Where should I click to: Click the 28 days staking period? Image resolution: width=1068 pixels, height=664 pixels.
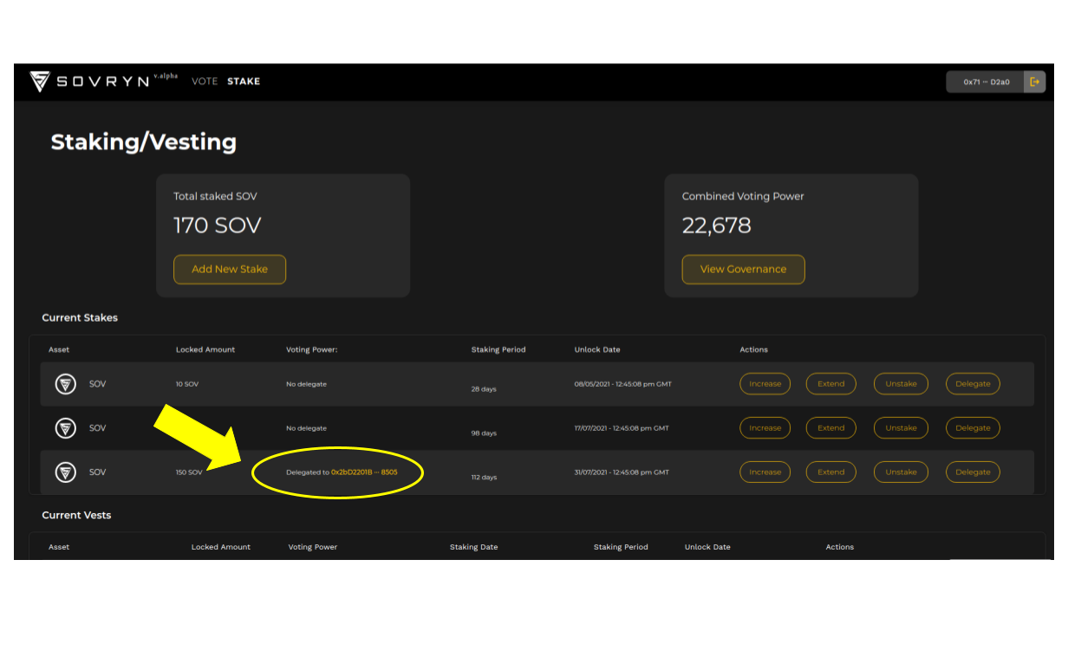click(484, 389)
